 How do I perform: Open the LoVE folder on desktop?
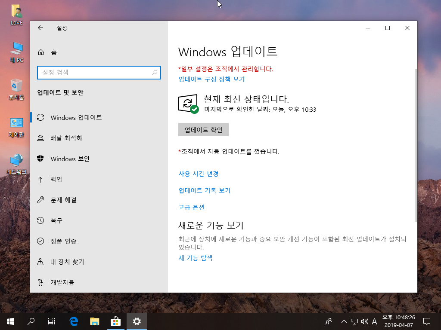pos(16,15)
